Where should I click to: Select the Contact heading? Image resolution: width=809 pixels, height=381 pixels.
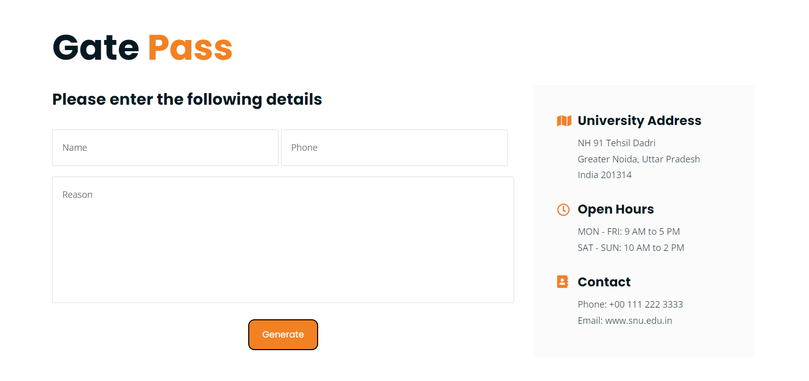[x=604, y=282]
